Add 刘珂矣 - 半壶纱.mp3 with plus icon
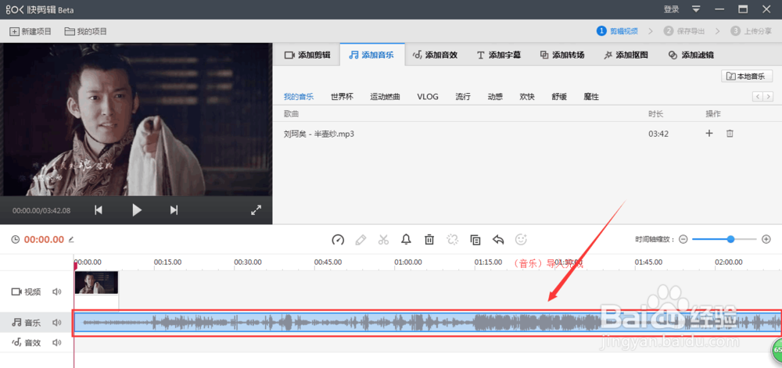The width and height of the screenshot is (782, 368). pos(709,134)
